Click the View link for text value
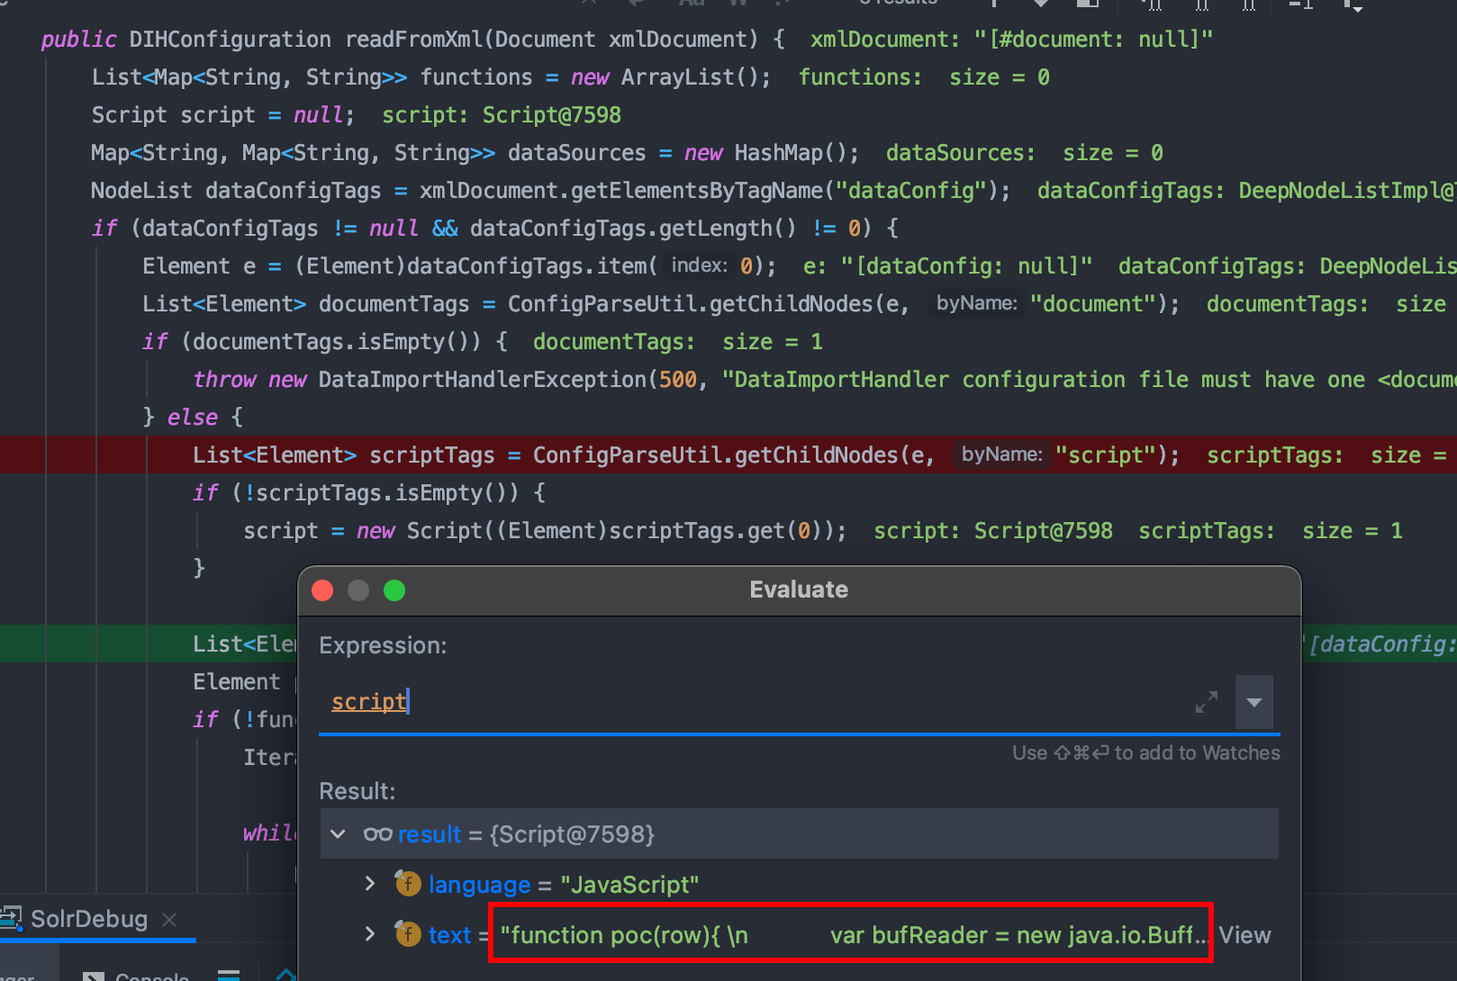 click(1244, 935)
